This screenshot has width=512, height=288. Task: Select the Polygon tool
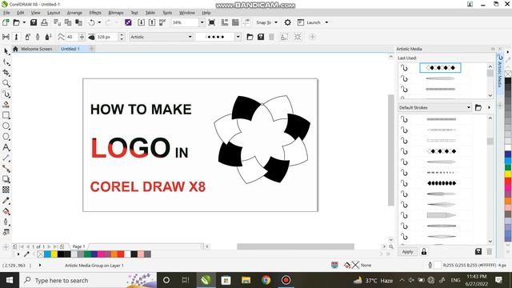pos(6,137)
